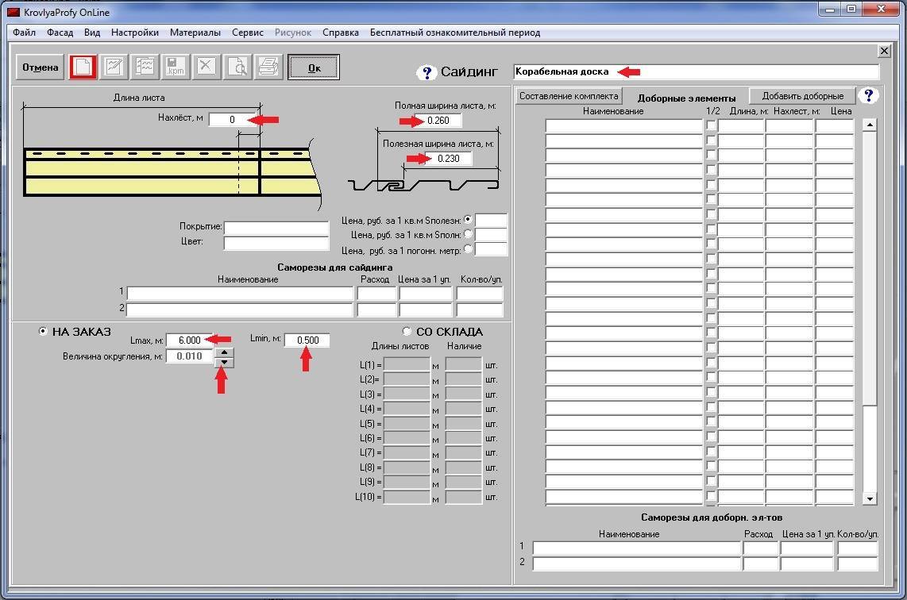
Task: Click the printer icon
Action: [268, 67]
